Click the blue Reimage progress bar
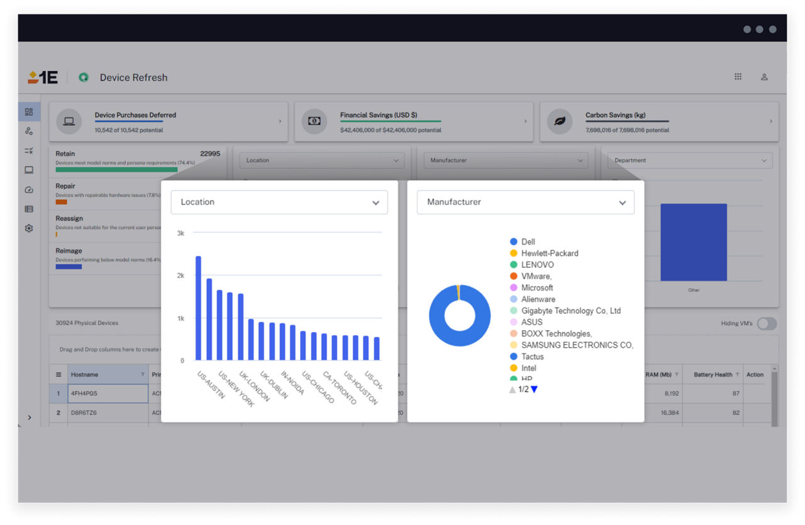Screen dimensions: 805x525 pyautogui.click(x=69, y=267)
